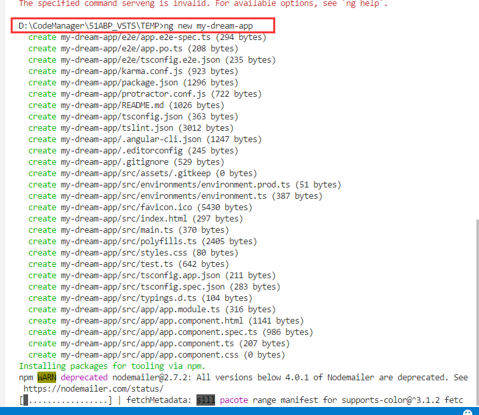The height and width of the screenshot is (415, 479).
Task: Click the app.component.spec.ts (986 bytes) line
Action: click(x=170, y=332)
